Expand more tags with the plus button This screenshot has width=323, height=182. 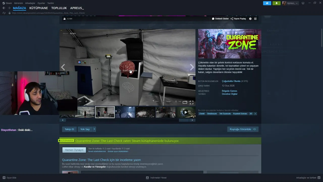click(x=255, y=114)
